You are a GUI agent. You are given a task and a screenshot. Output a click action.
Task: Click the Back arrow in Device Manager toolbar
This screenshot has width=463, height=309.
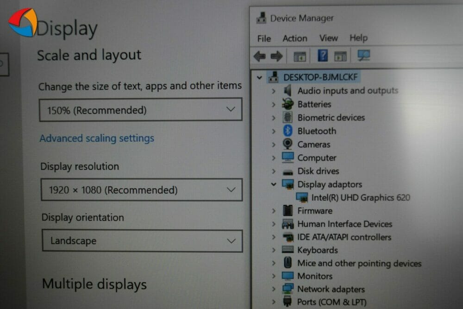click(260, 56)
